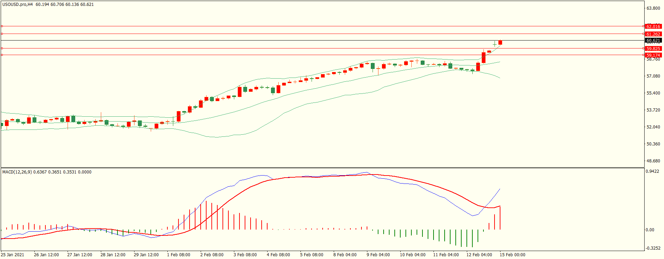The height and width of the screenshot is (259, 664).
Task: Select the 59.825 horizontal line price tag
Action: click(x=653, y=49)
